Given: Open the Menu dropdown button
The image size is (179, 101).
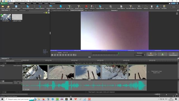Looking at the screenshot, I should tap(4, 3).
